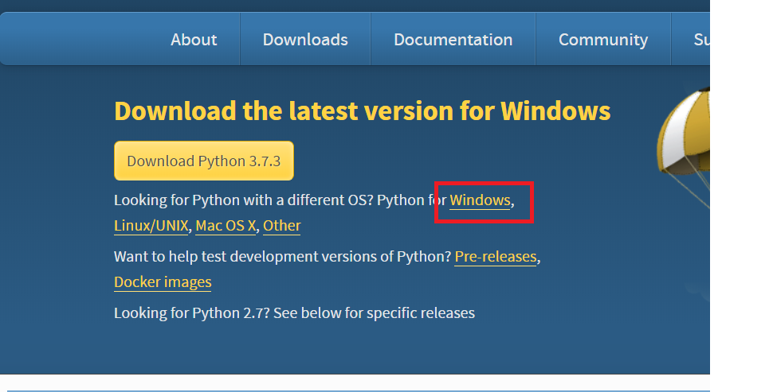This screenshot has width=773, height=392.
Task: Visit the Pre-releases link
Action: [x=496, y=257]
